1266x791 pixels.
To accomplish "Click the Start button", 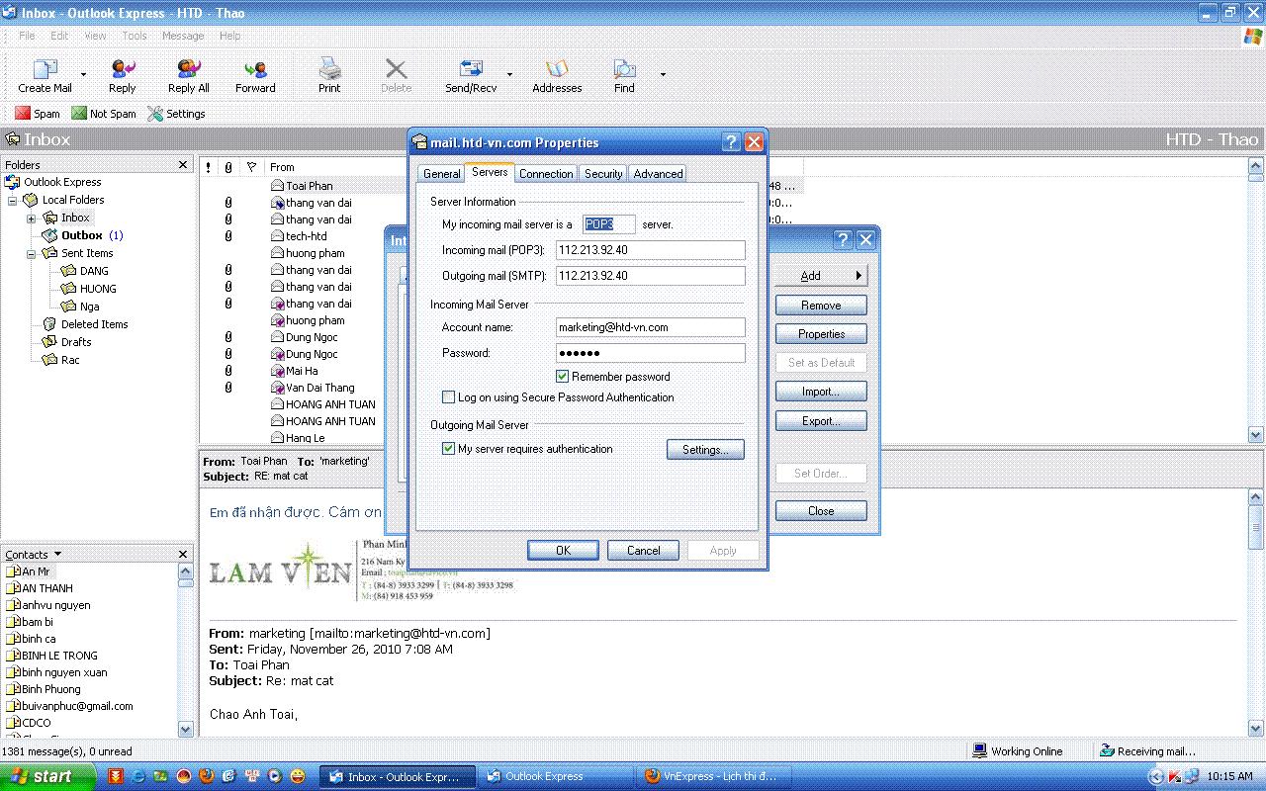I will (x=47, y=776).
